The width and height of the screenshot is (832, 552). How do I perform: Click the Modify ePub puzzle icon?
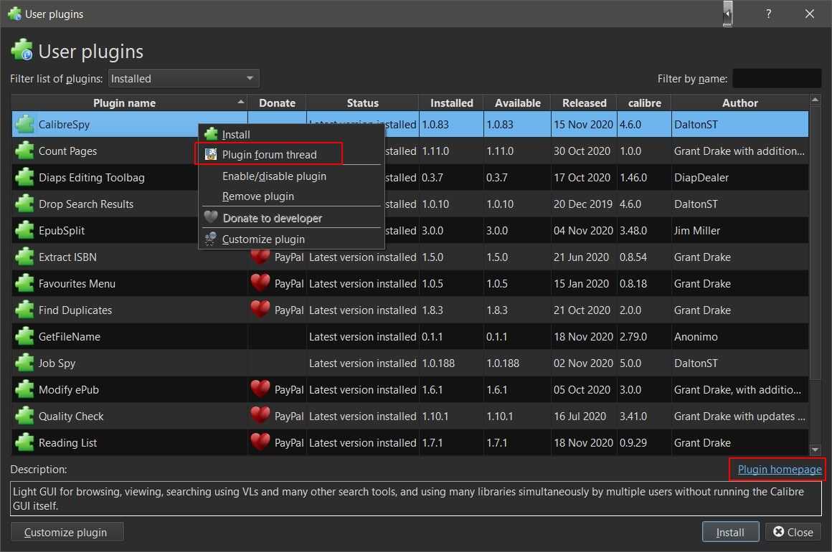[24, 389]
